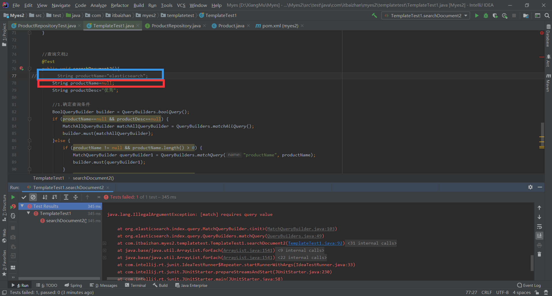
Task: Jump up the stack trace with the arrow
Action: tap(539, 208)
